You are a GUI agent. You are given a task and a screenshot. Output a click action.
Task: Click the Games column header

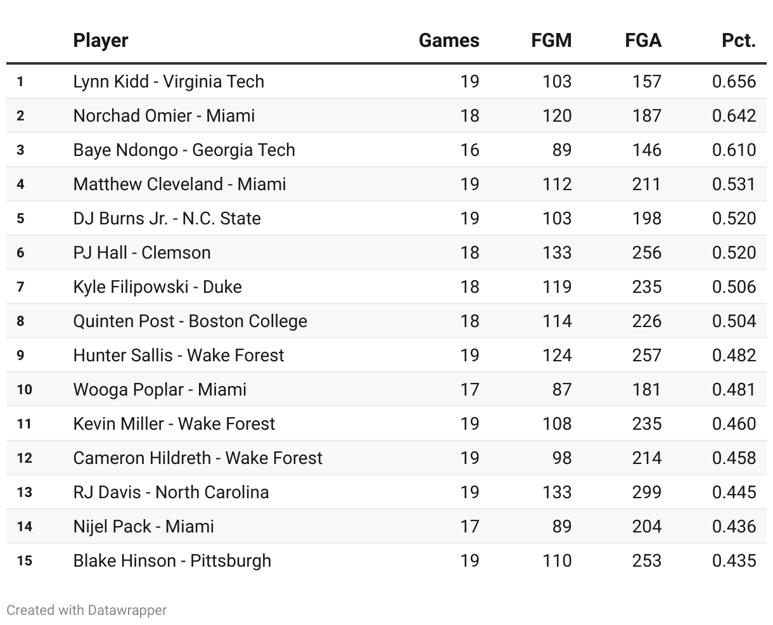[449, 41]
